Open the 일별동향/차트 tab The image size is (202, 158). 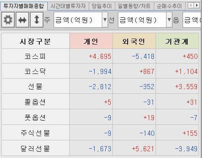pyautogui.click(x=134, y=6)
